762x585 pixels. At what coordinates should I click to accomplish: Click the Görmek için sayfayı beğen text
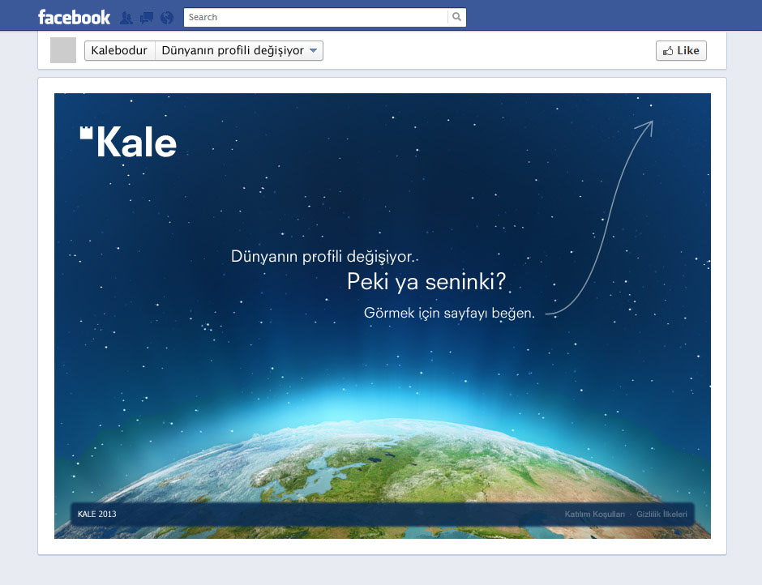point(450,313)
